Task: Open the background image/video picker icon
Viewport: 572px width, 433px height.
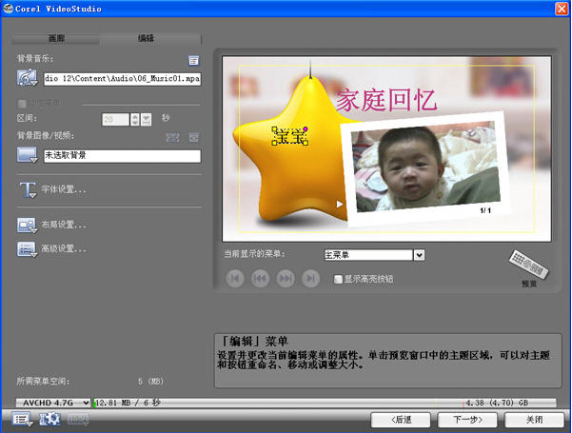Action: tap(27, 155)
